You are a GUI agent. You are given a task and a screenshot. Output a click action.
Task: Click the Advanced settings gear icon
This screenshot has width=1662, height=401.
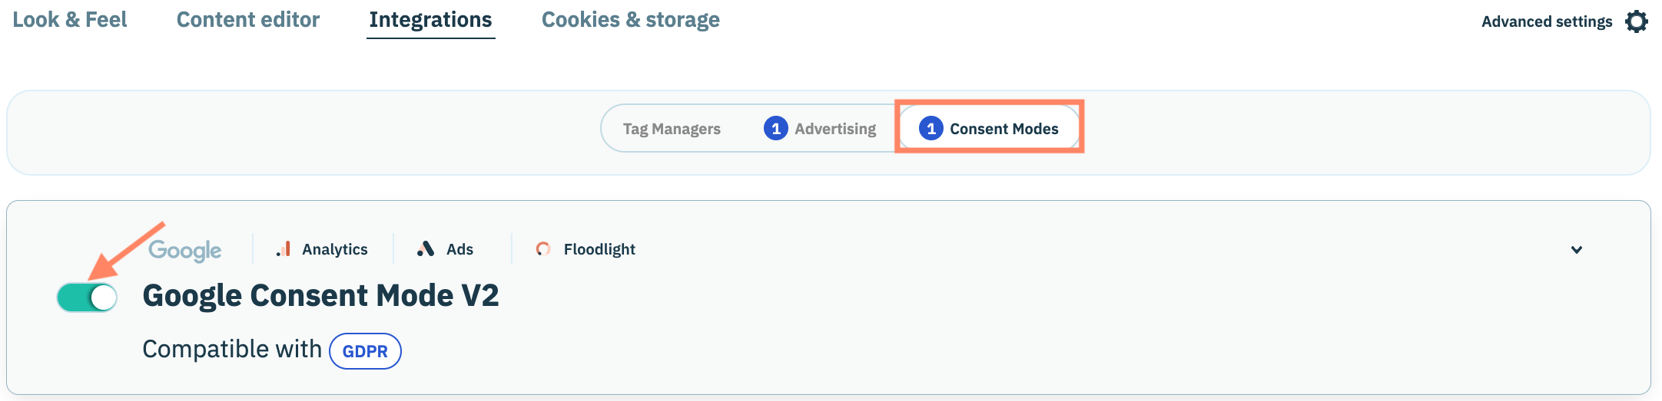(1636, 21)
